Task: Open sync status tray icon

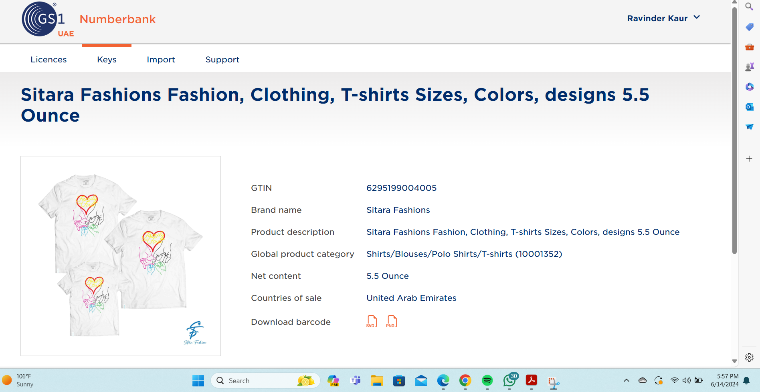Action: tap(659, 380)
